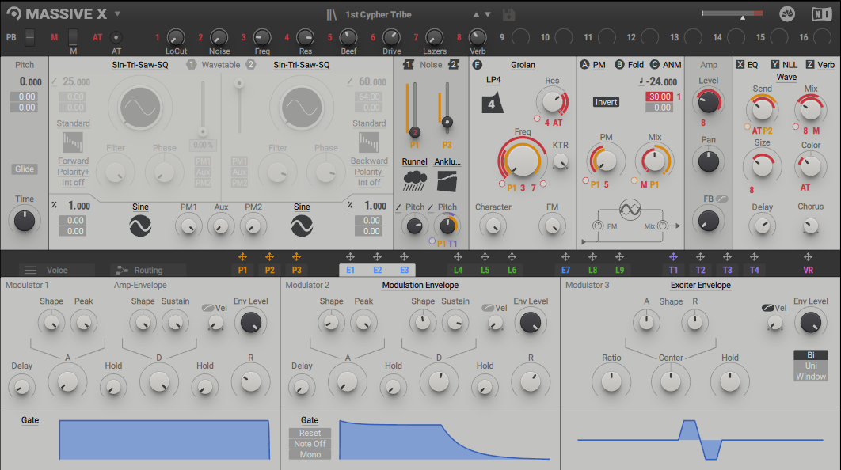The width and height of the screenshot is (841, 470).
Task: Select the Runnel rain cloud noise icon
Action: click(415, 181)
